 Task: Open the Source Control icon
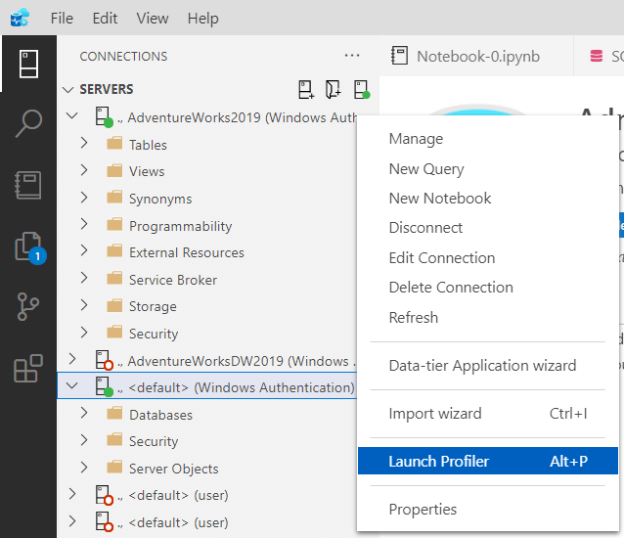coord(28,307)
